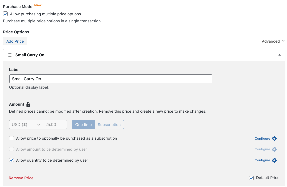Screen dimensions: 287x187
Task: Select the One time payment tab
Action: tap(83, 125)
